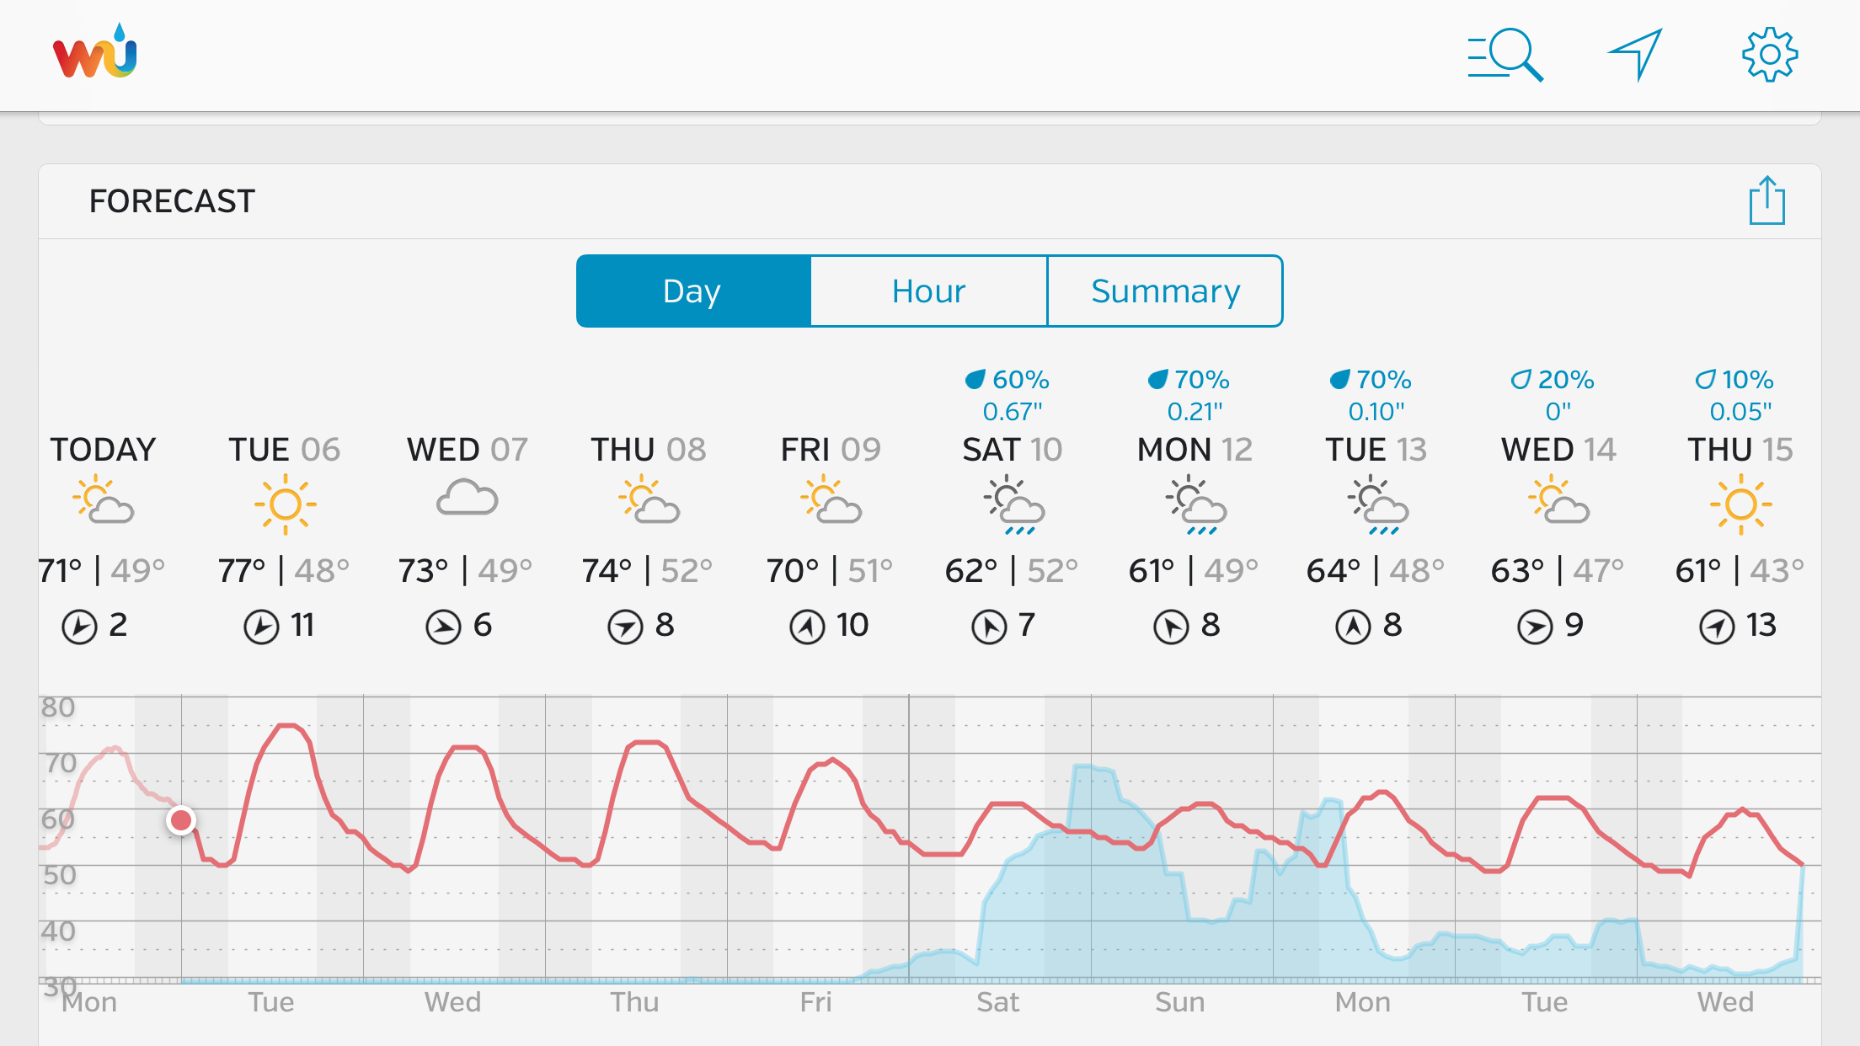Viewport: 1860px width, 1046px height.
Task: Switch forecast to Summary view
Action: point(1165,291)
